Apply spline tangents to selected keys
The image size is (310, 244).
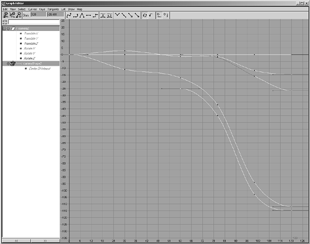coord(69,15)
